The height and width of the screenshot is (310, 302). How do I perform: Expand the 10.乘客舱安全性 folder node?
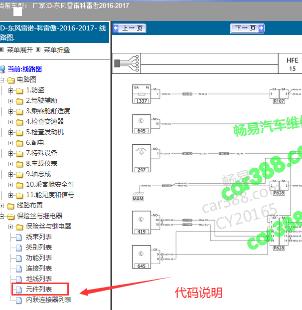pos(10,185)
